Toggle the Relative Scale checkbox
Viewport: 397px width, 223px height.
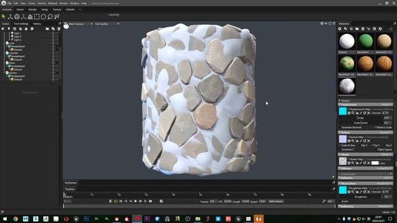375,128
